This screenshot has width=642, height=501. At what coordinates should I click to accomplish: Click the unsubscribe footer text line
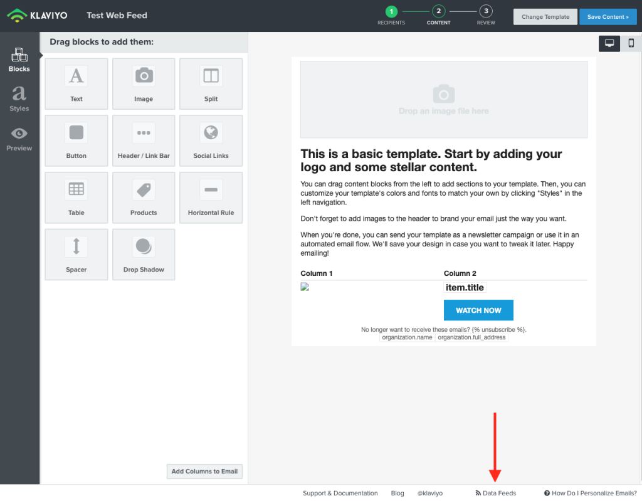tap(444, 329)
